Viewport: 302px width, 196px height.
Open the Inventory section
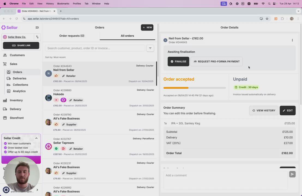pos(16,100)
